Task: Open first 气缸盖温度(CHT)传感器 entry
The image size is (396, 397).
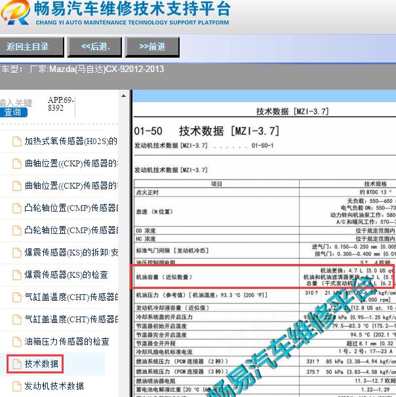Action: [x=71, y=297]
